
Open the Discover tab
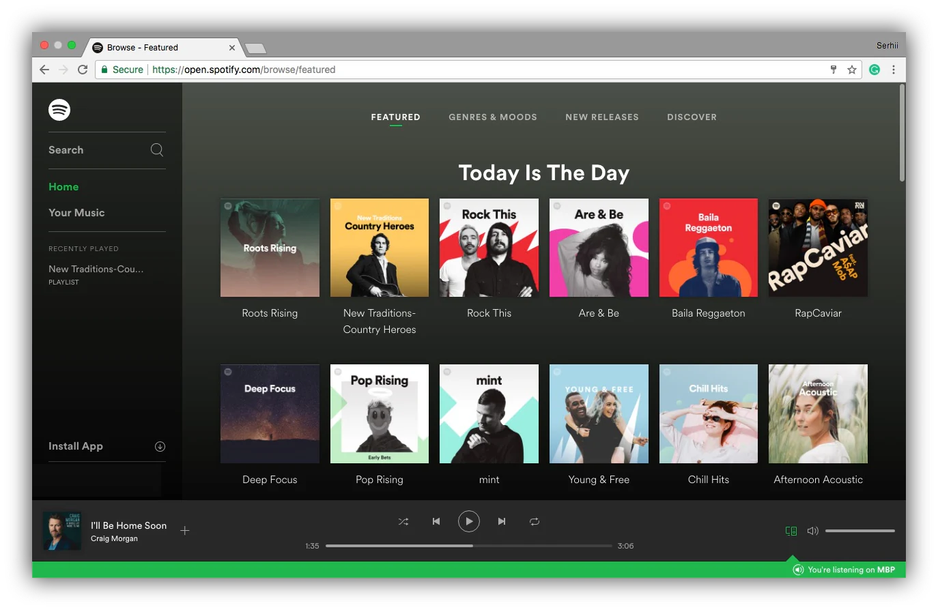(692, 117)
